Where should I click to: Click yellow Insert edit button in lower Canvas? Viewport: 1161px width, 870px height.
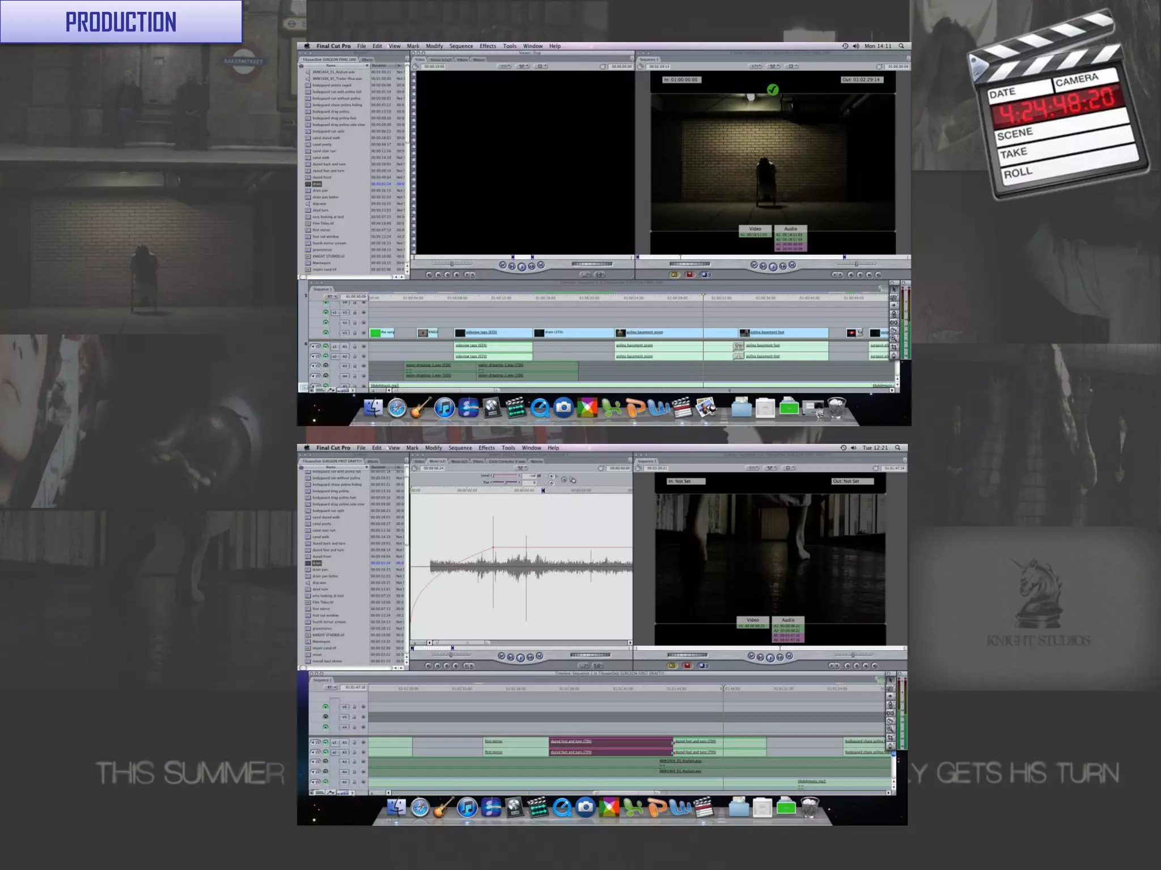pos(672,666)
